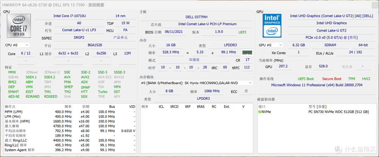Select the 最大睿频 operating point row
Viewport: 379px width, 157px height.
pos(70,126)
